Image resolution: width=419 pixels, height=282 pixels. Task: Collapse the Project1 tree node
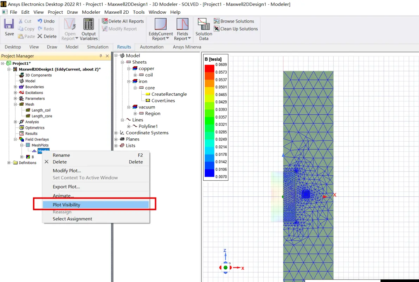click(x=3, y=63)
